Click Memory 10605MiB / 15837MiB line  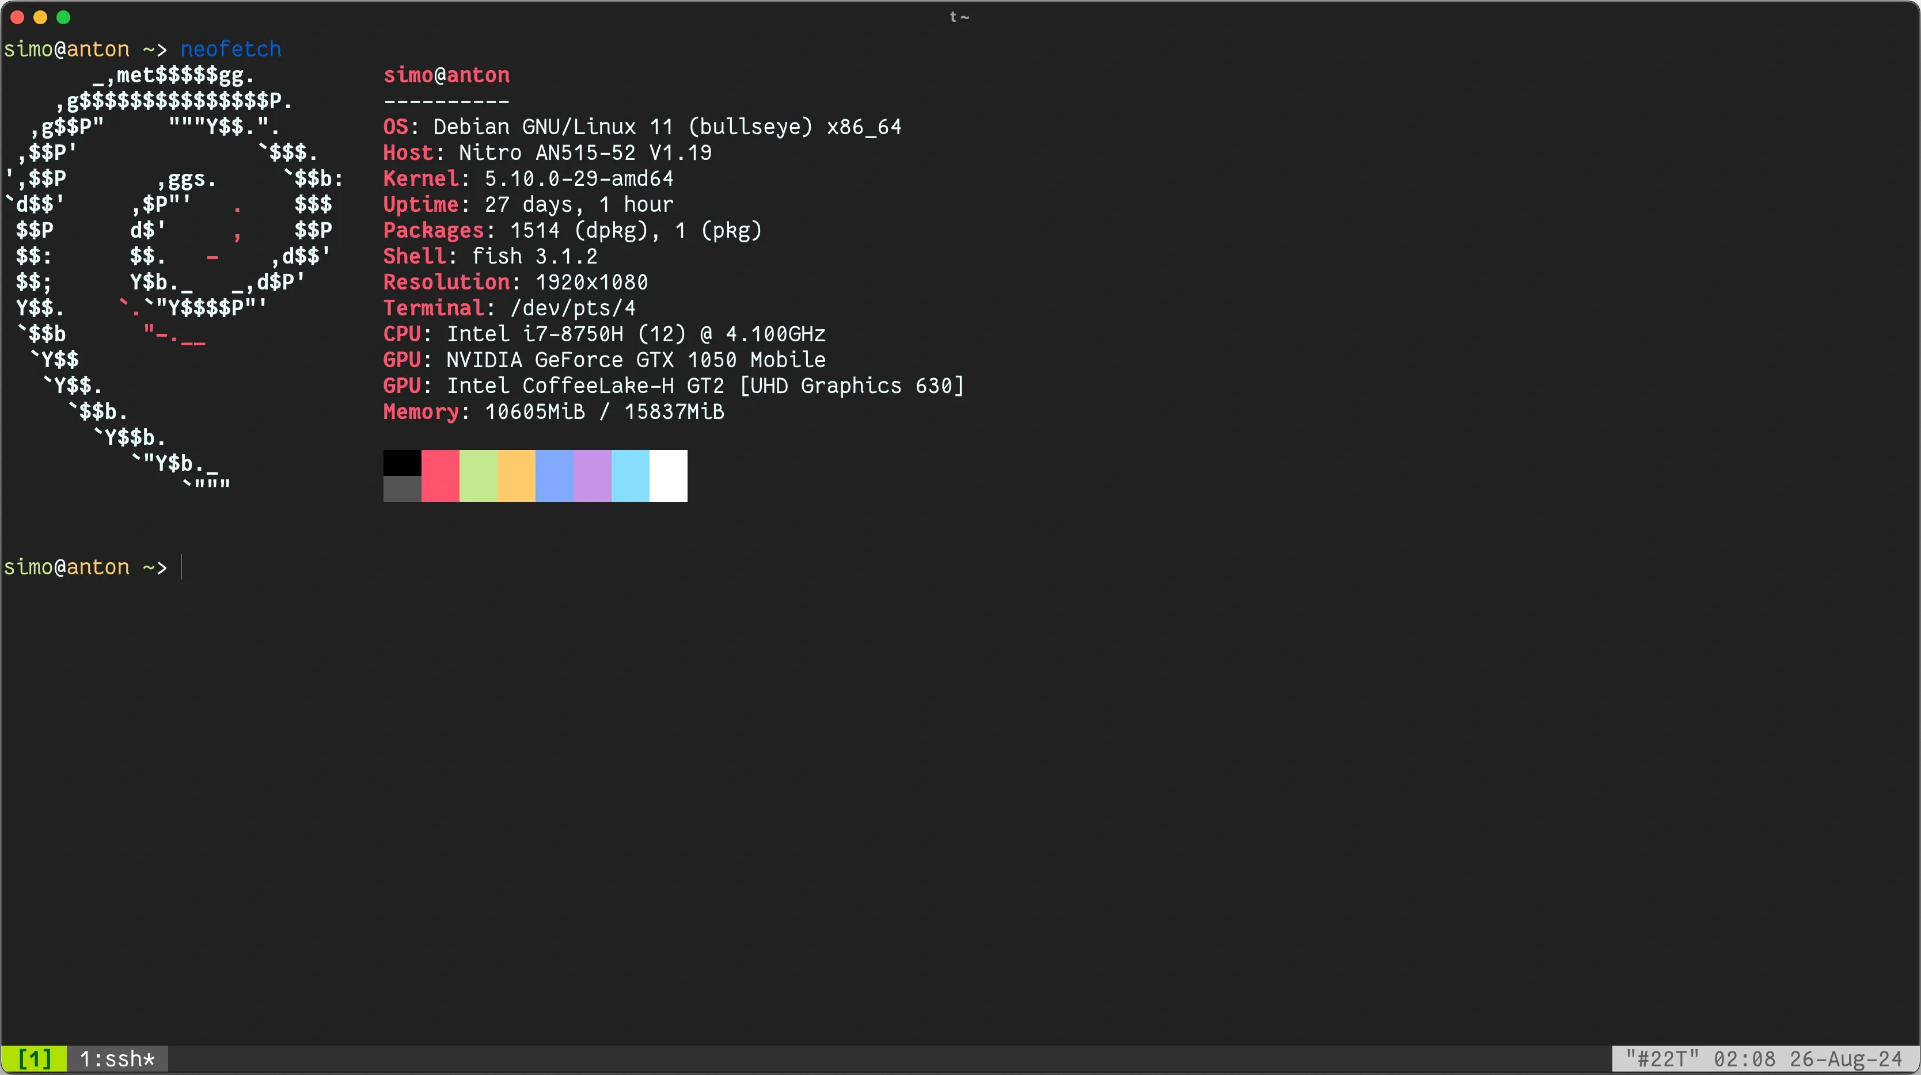coord(553,411)
